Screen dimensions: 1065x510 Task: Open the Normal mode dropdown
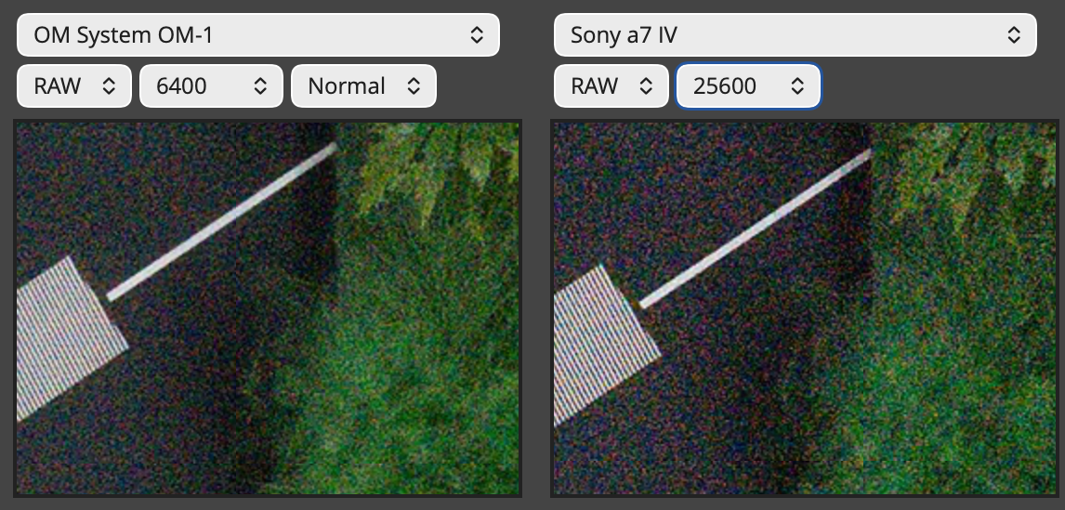coord(363,86)
